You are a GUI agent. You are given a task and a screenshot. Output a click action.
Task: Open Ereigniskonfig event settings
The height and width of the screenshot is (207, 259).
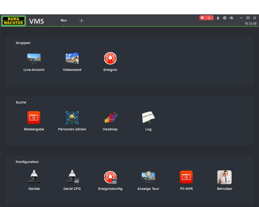tap(110, 177)
